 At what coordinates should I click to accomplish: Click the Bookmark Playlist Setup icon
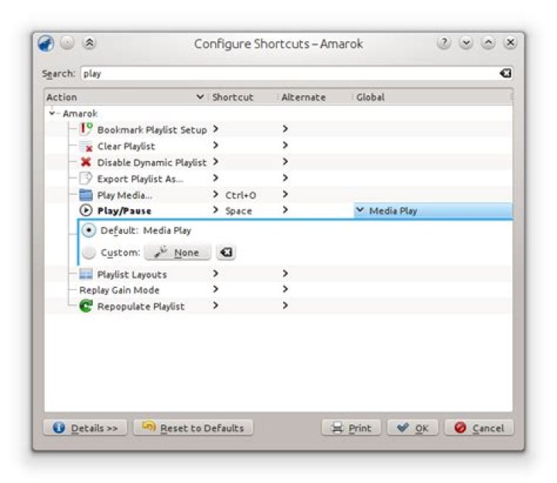point(86,129)
